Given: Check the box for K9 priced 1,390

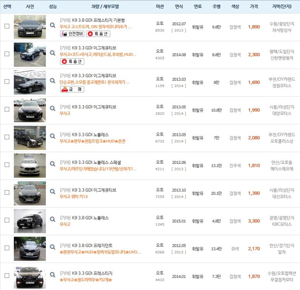Looking at the screenshot, I should [7, 193].
